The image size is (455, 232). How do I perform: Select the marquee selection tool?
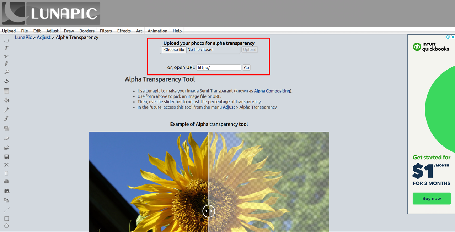[6, 40]
